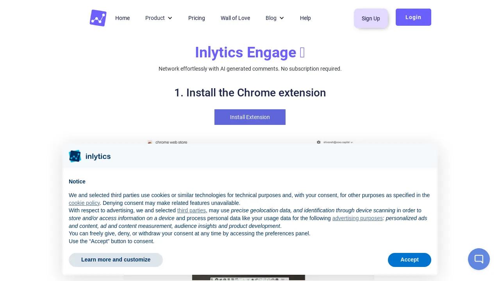Image resolution: width=500 pixels, height=281 pixels.
Task: Open the third parties link
Action: pyautogui.click(x=191, y=210)
